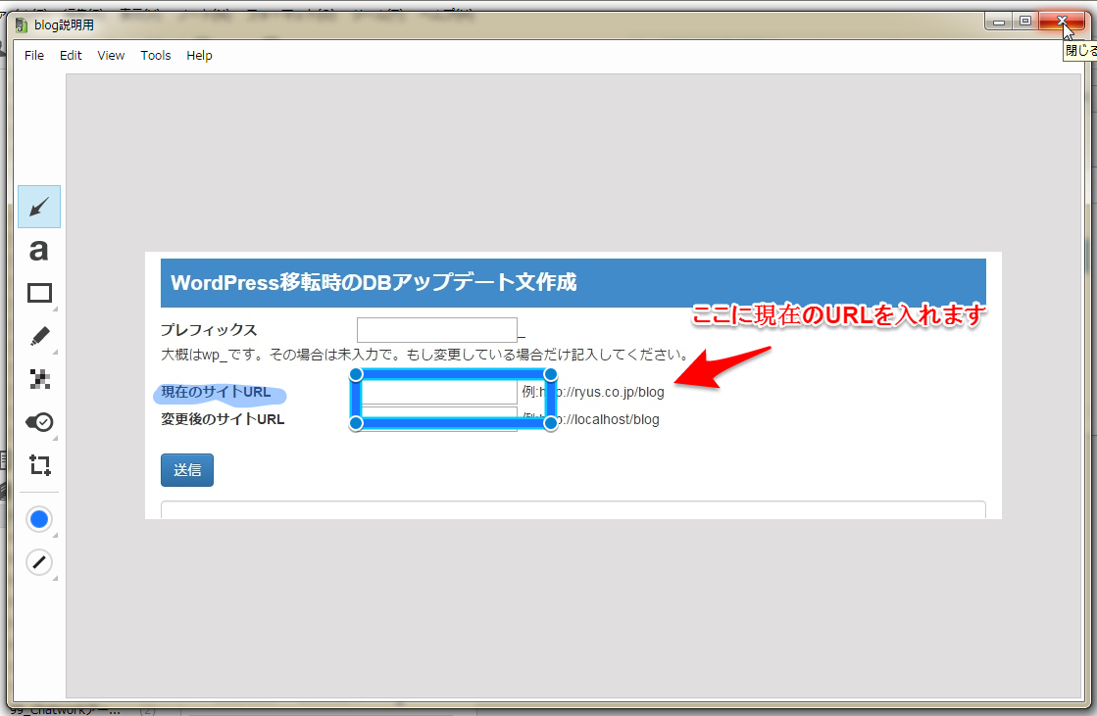Image resolution: width=1097 pixels, height=716 pixels.
Task: Maximize the Skitch window
Action: 1024,21
